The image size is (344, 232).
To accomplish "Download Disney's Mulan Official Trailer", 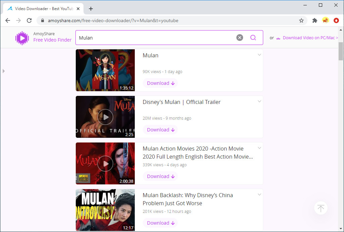I will [160, 130].
